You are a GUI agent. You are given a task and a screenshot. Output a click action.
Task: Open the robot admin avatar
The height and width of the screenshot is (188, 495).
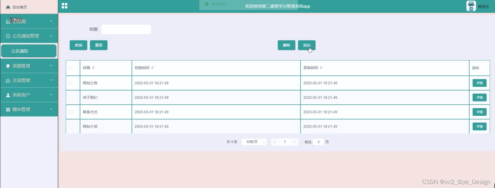coord(471,6)
